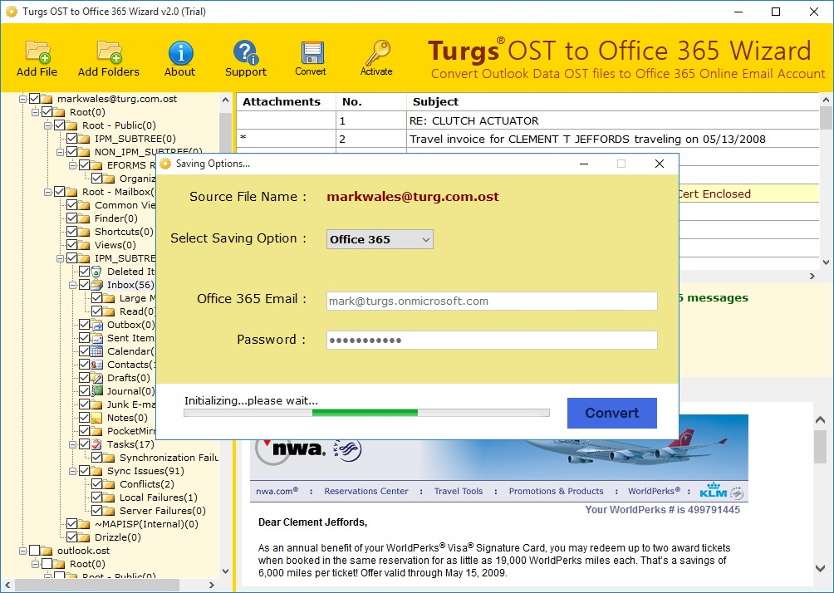Click the Convert floppy disk toolbar icon
The height and width of the screenshot is (593, 834).
[x=312, y=53]
